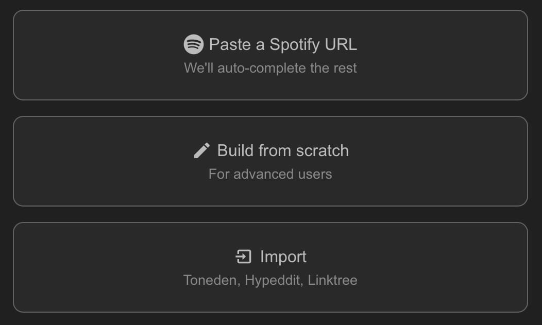Choose the "Build from scratch" title
Screen dimensions: 542x325
(x=283, y=150)
